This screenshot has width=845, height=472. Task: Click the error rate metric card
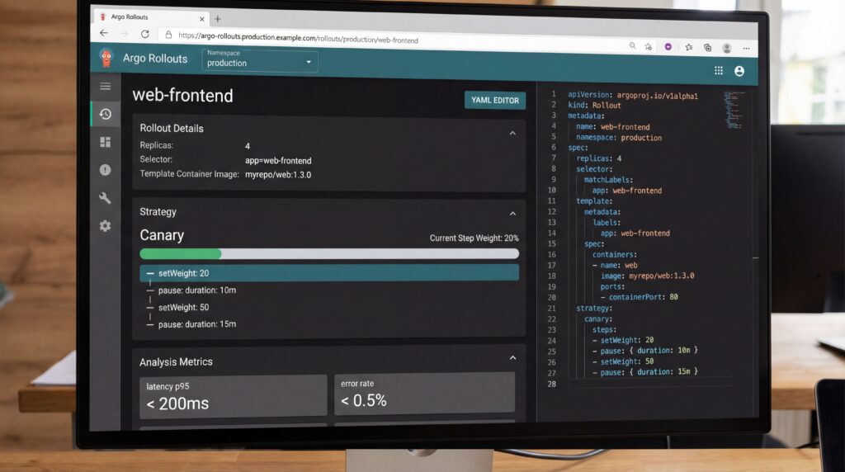[x=425, y=394]
